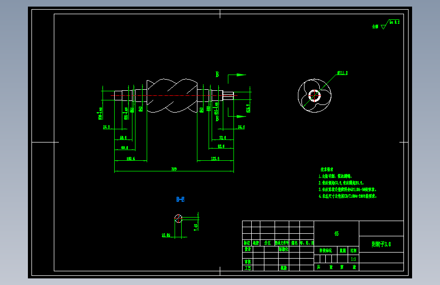Select the overall length dimension 399
The image size is (440, 285).
[174, 169]
